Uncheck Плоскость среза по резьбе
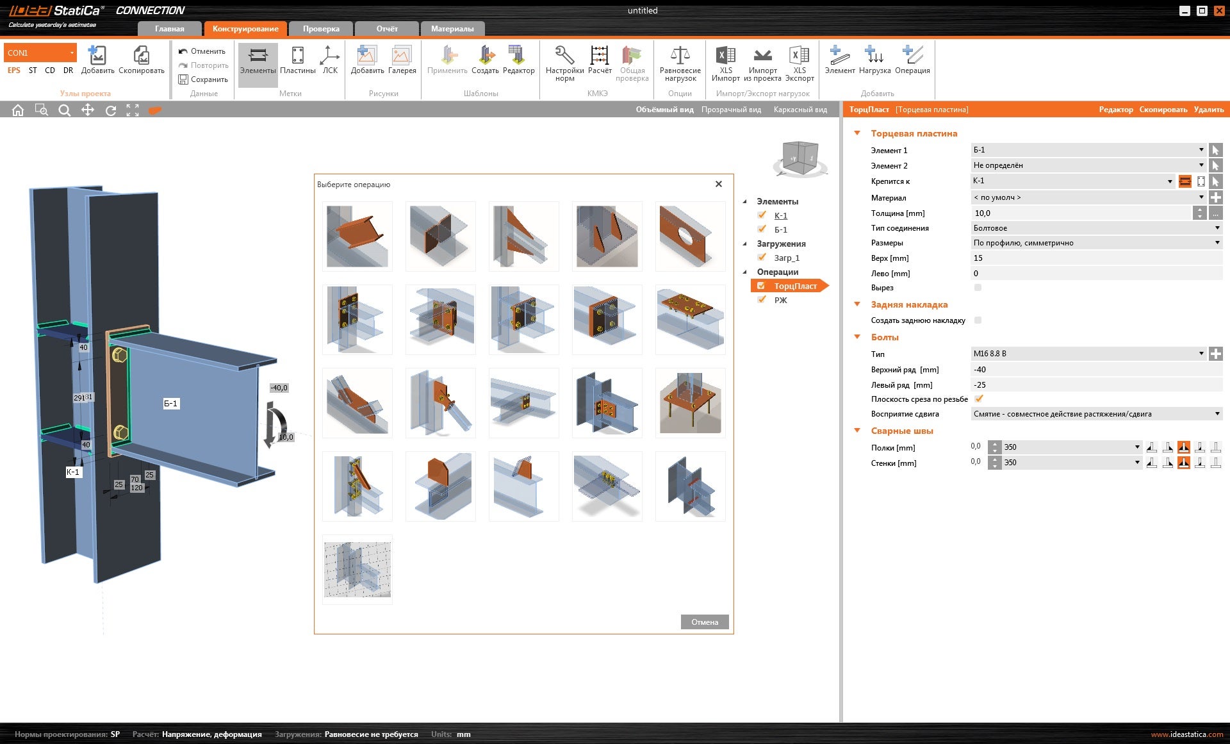This screenshot has height=744, width=1230. coord(978,399)
